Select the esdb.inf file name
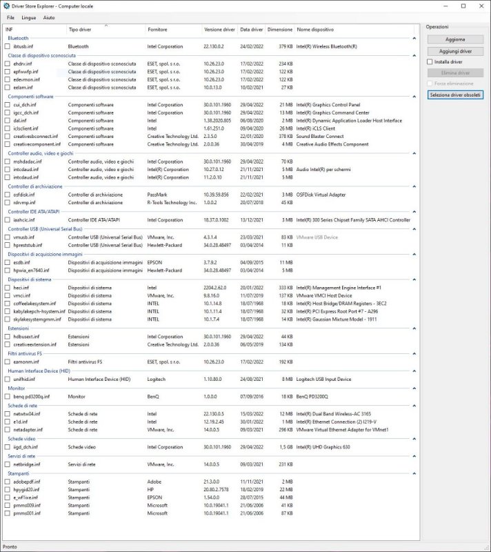The image size is (491, 552). tap(22, 263)
